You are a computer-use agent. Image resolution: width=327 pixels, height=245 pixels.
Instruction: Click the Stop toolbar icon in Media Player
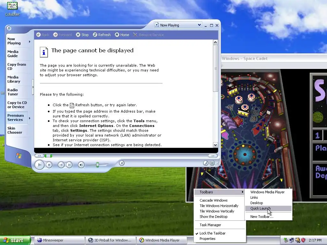tap(82, 35)
